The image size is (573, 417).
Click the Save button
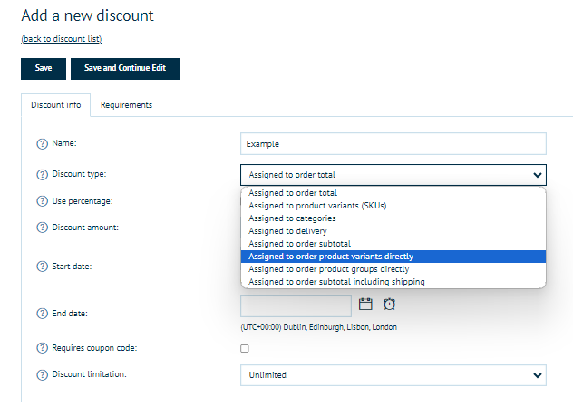click(x=44, y=69)
